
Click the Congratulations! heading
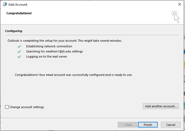[19, 13]
